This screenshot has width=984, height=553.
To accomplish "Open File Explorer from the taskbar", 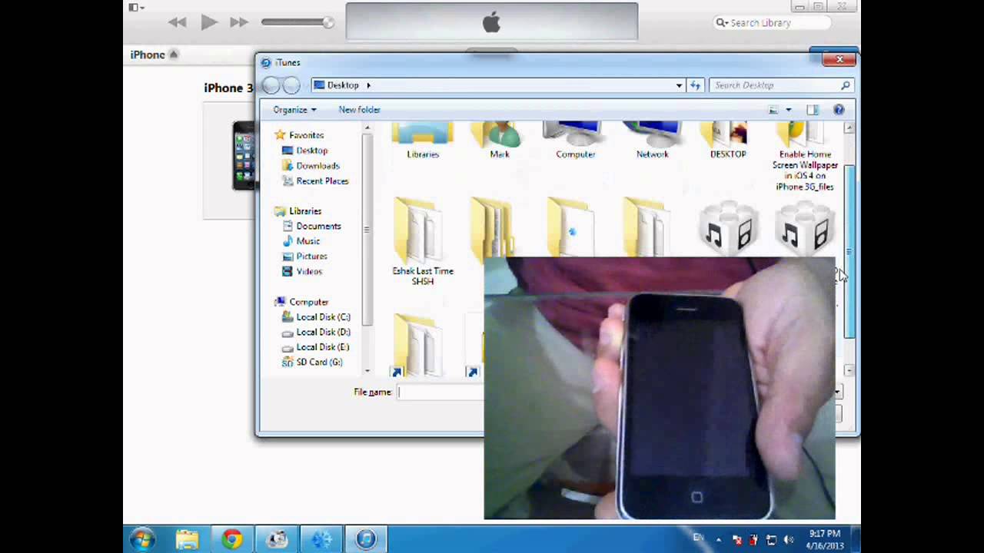I will (x=187, y=539).
